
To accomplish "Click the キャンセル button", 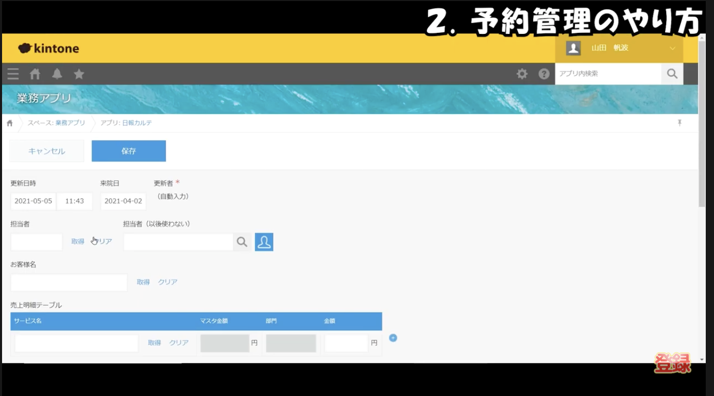I will 46,151.
